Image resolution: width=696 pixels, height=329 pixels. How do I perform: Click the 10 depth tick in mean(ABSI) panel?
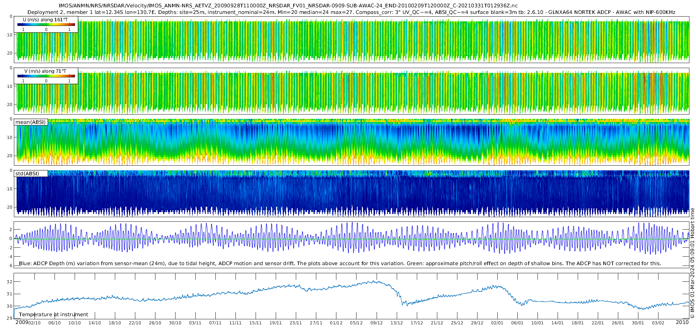(x=10, y=137)
